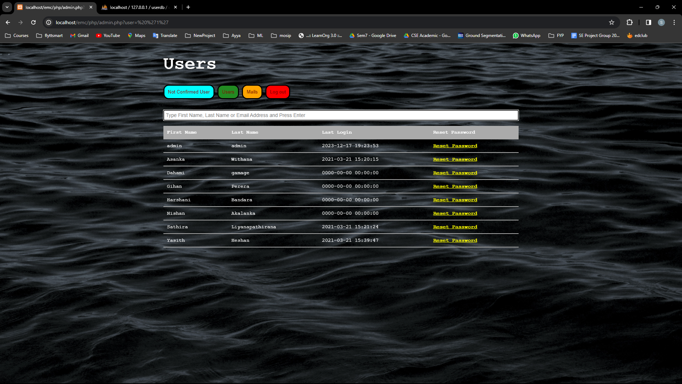Screen dimensions: 682x384
Task: Click the Last Name column header
Action: pos(245,132)
